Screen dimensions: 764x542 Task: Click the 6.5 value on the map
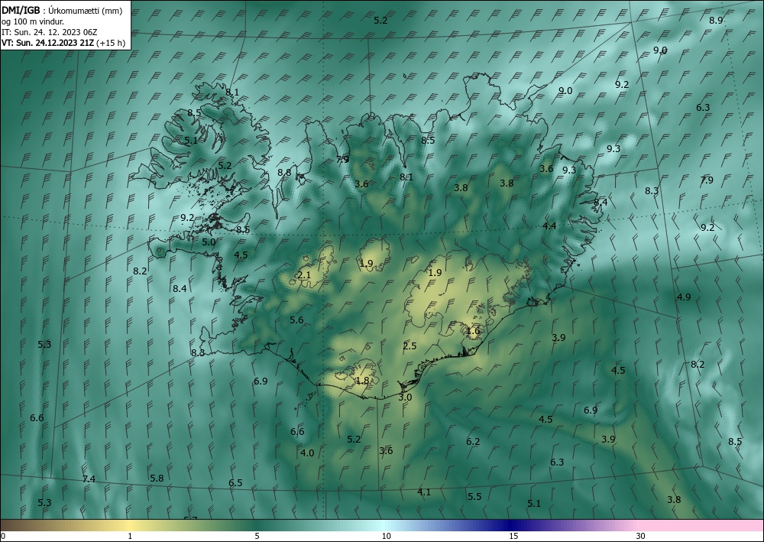click(235, 483)
